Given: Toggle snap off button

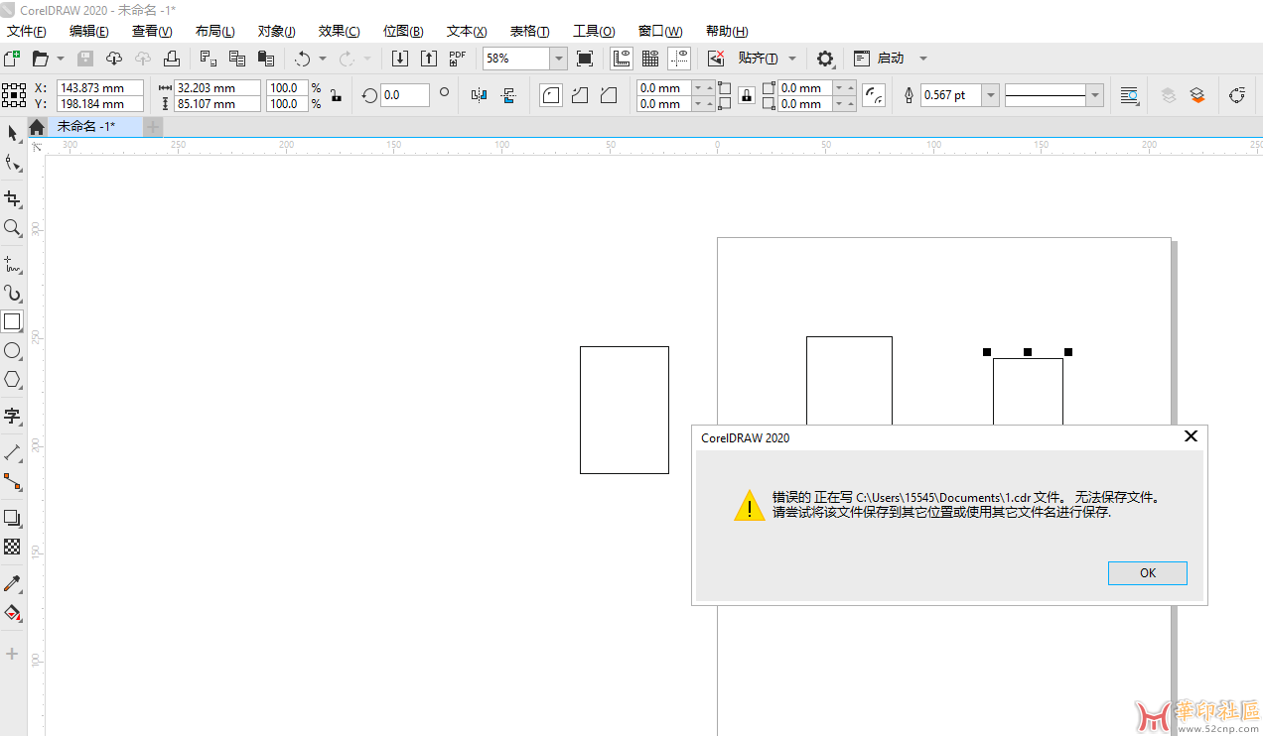Looking at the screenshot, I should pos(715,59).
